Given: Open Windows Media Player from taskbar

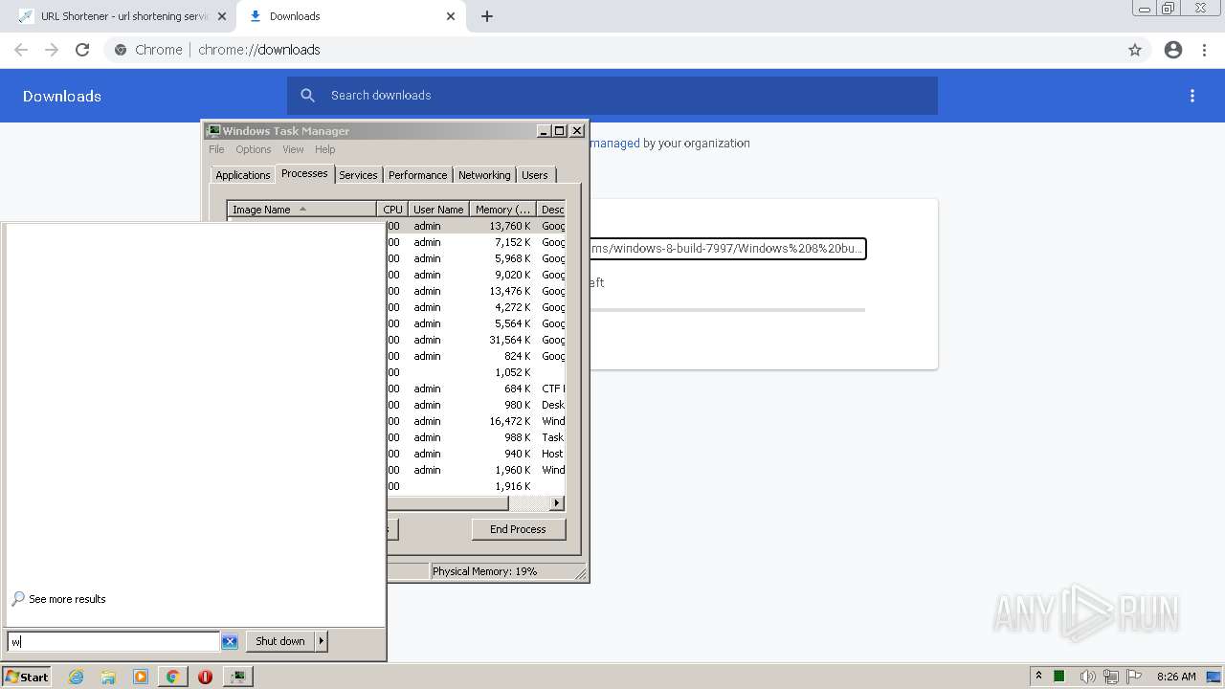Looking at the screenshot, I should (141, 677).
